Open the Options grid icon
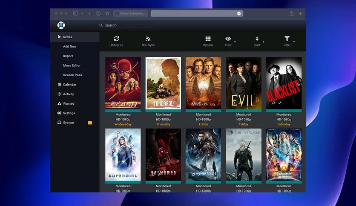The height and width of the screenshot is (206, 356). pos(208,39)
